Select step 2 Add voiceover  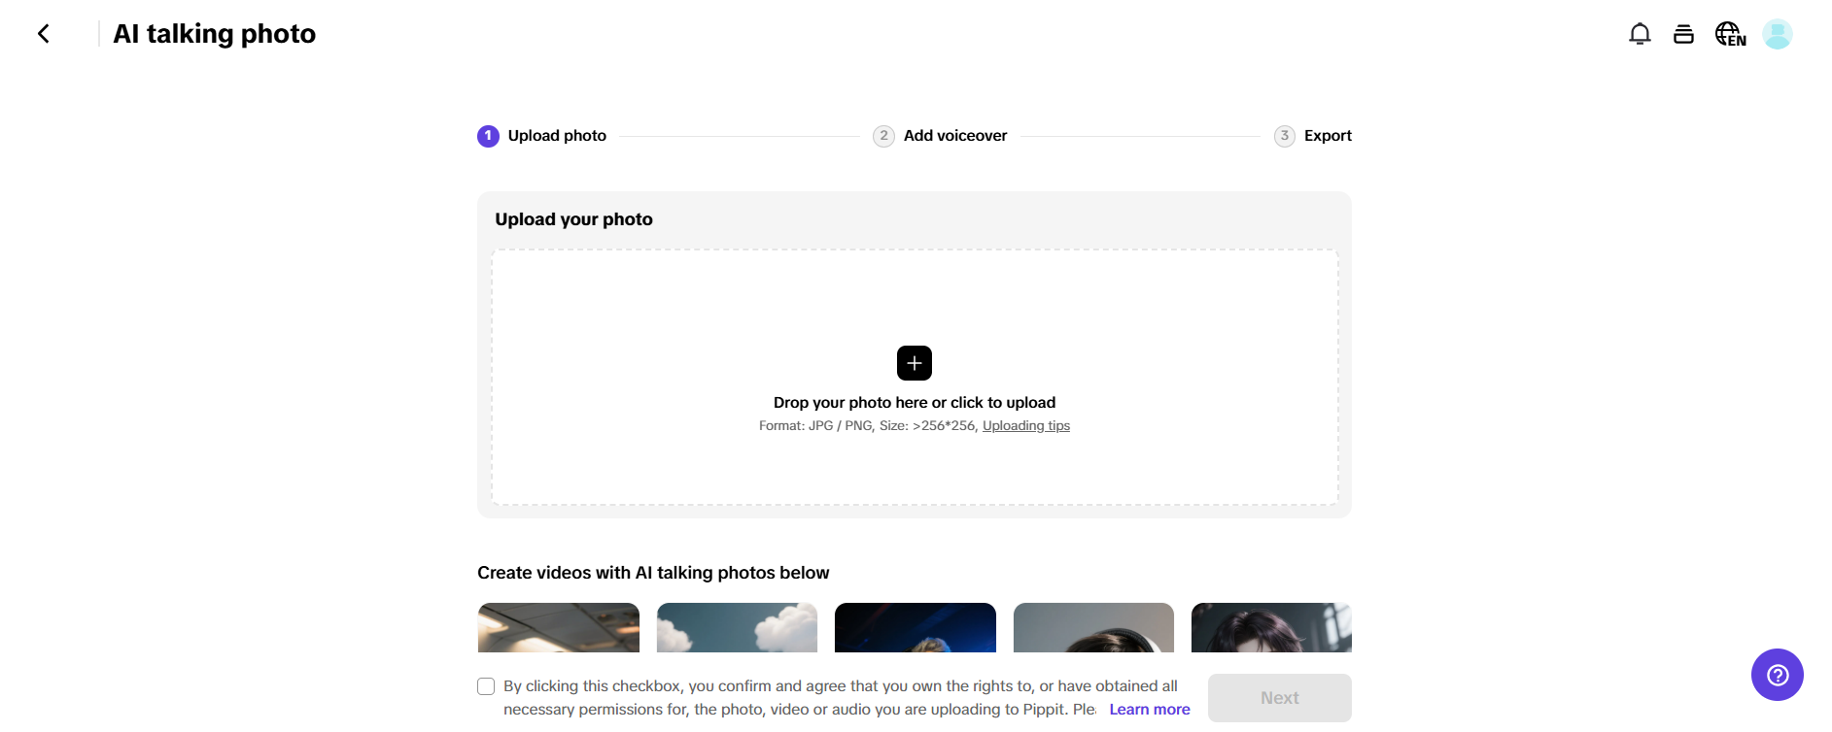tap(940, 136)
